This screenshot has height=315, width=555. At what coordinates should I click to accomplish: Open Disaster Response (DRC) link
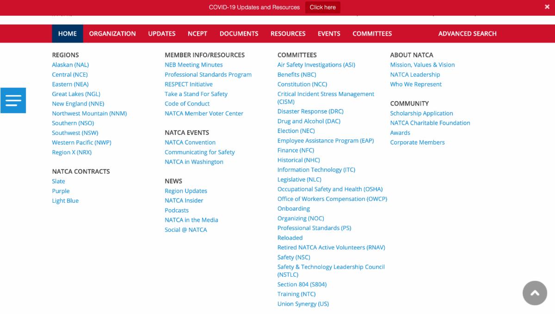(310, 111)
